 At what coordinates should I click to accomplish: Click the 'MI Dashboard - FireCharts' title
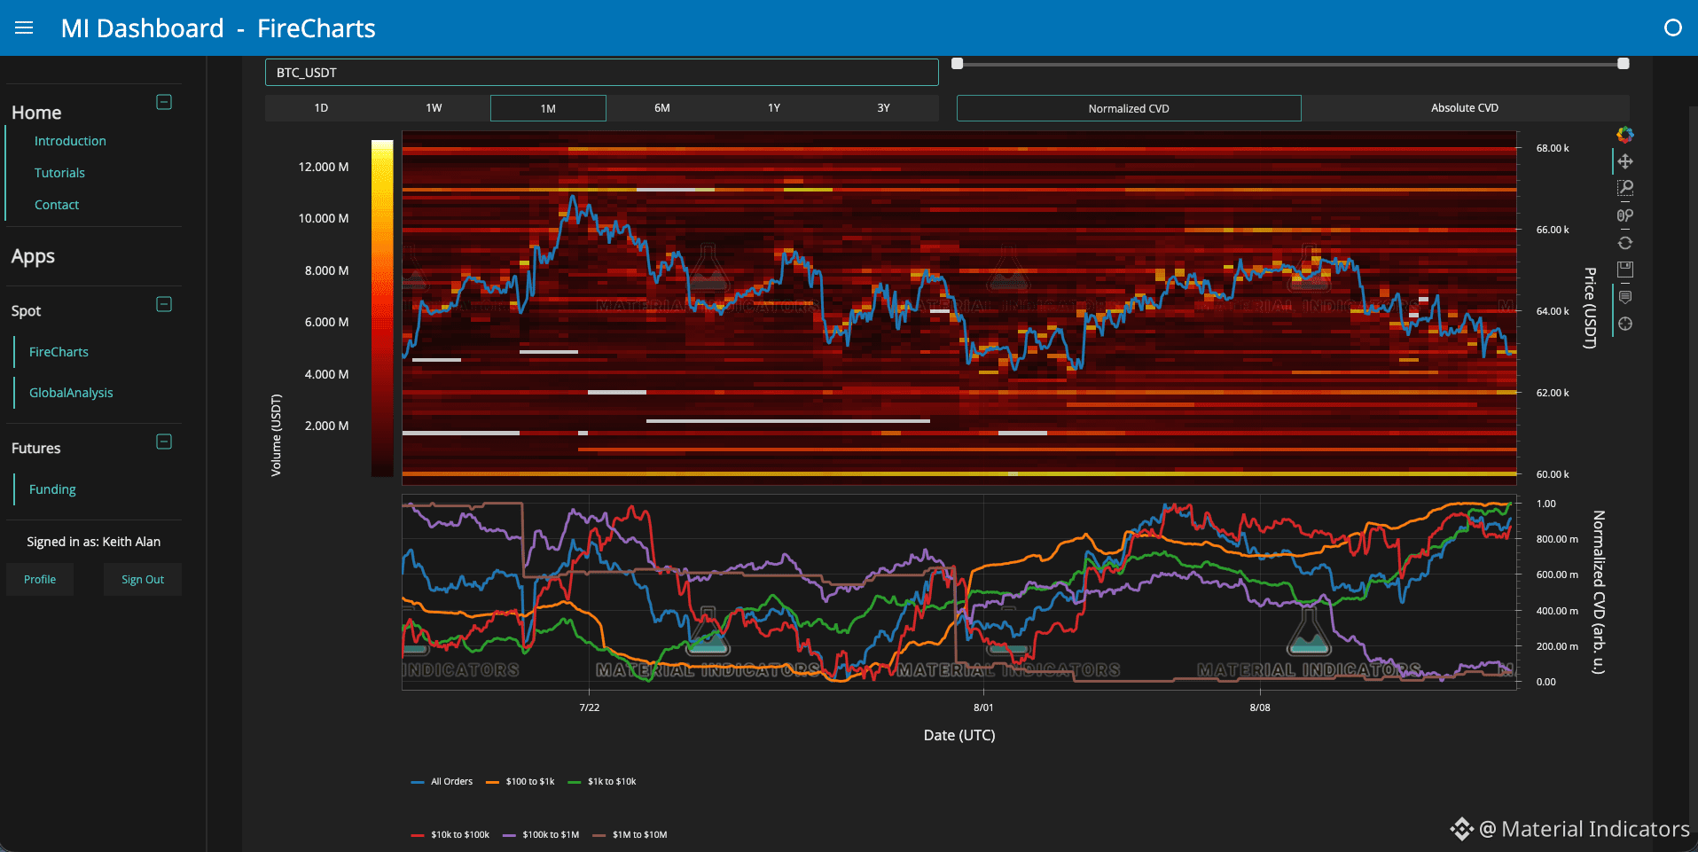pyautogui.click(x=218, y=28)
